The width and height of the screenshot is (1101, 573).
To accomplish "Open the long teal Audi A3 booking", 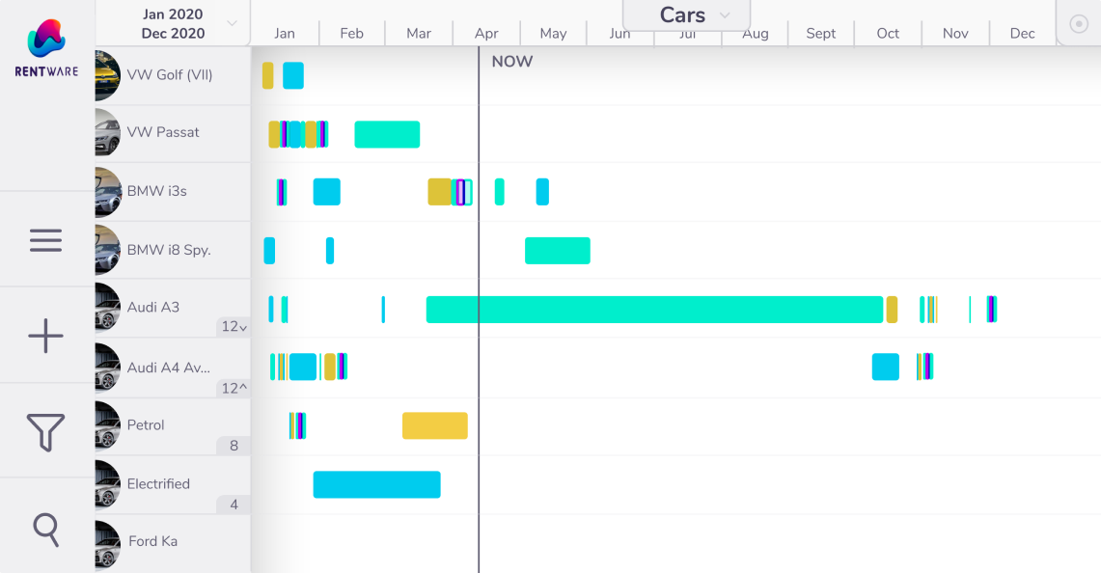I will pyautogui.click(x=654, y=310).
